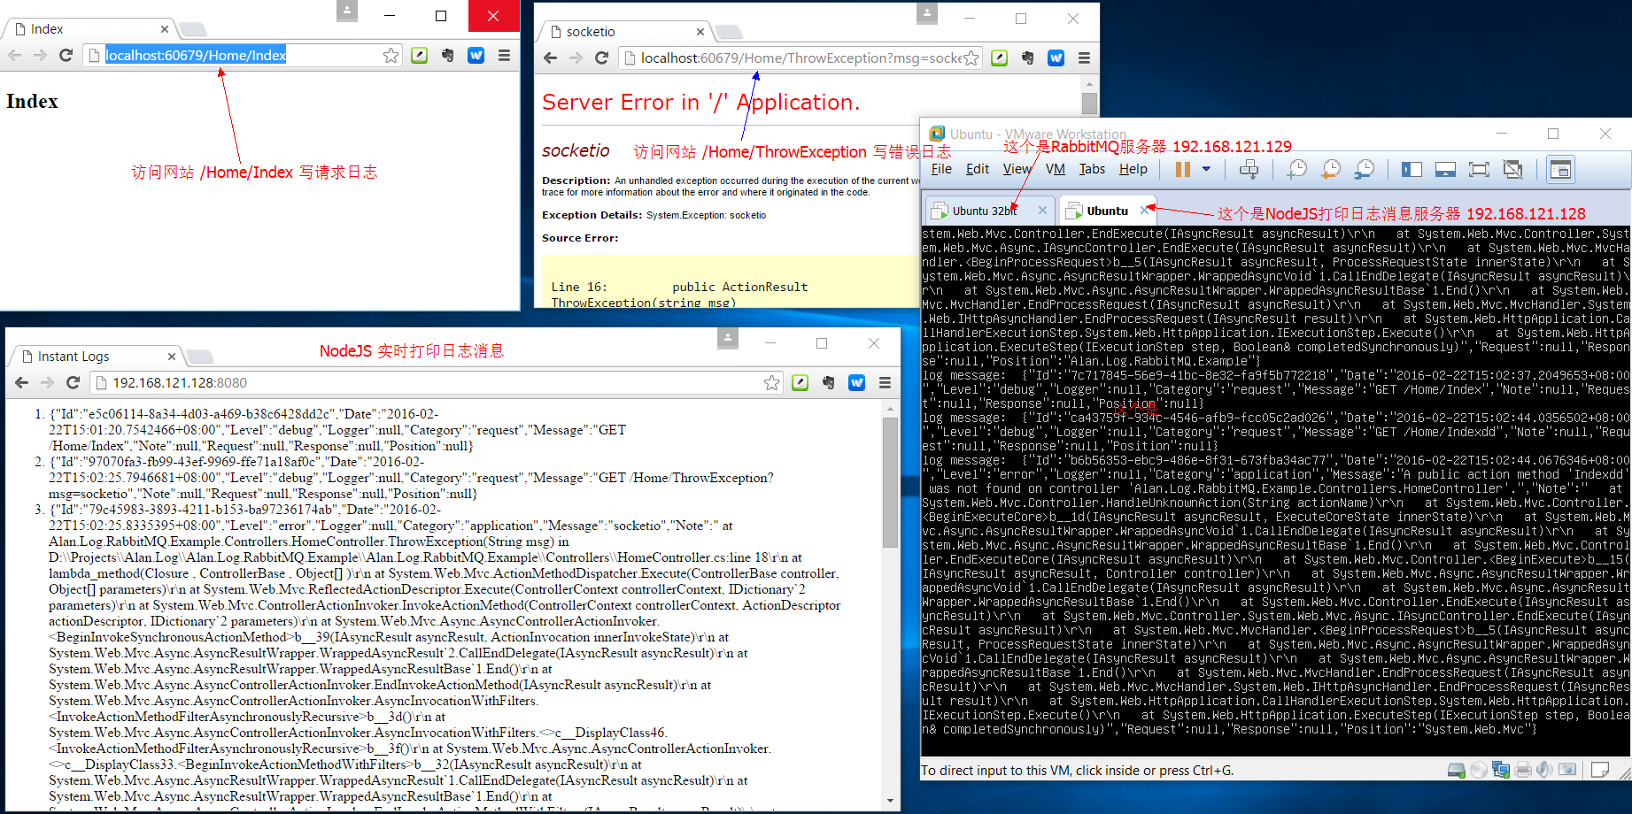Open the Help menu in VMware
The height and width of the screenshot is (814, 1632).
pyautogui.click(x=1133, y=169)
